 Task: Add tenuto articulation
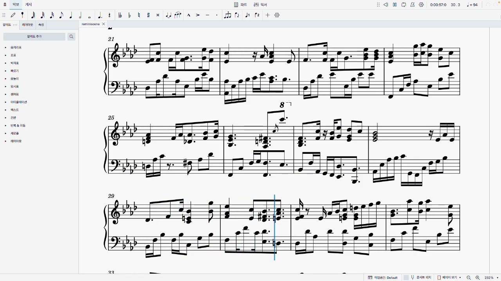click(207, 15)
